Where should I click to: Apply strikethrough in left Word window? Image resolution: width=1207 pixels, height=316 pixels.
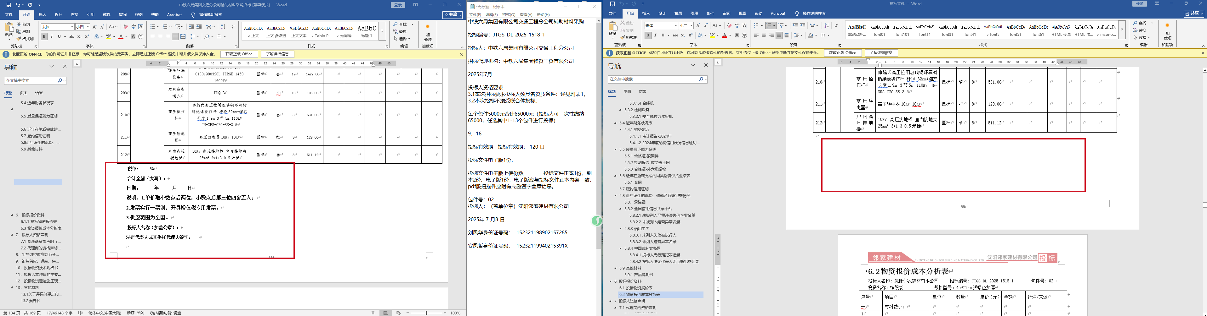click(x=72, y=36)
